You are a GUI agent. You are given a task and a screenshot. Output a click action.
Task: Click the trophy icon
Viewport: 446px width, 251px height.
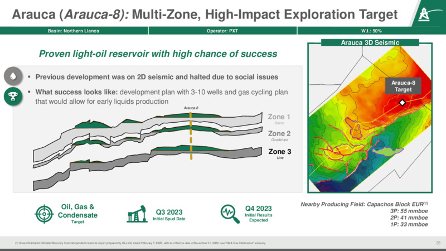point(13,96)
